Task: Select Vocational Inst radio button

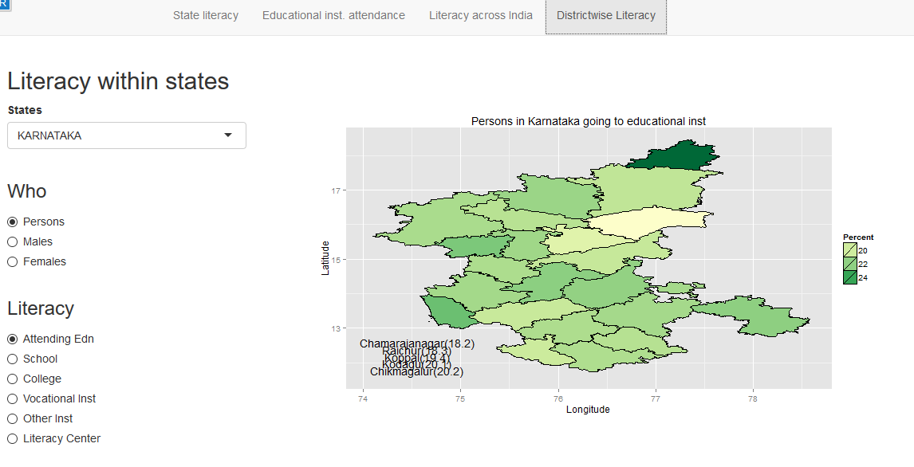Action: coord(13,398)
